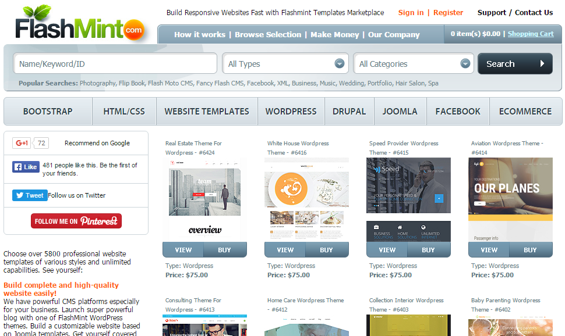Click Follow Me on Pinterest badge
565x336 pixels.
[x=76, y=221]
